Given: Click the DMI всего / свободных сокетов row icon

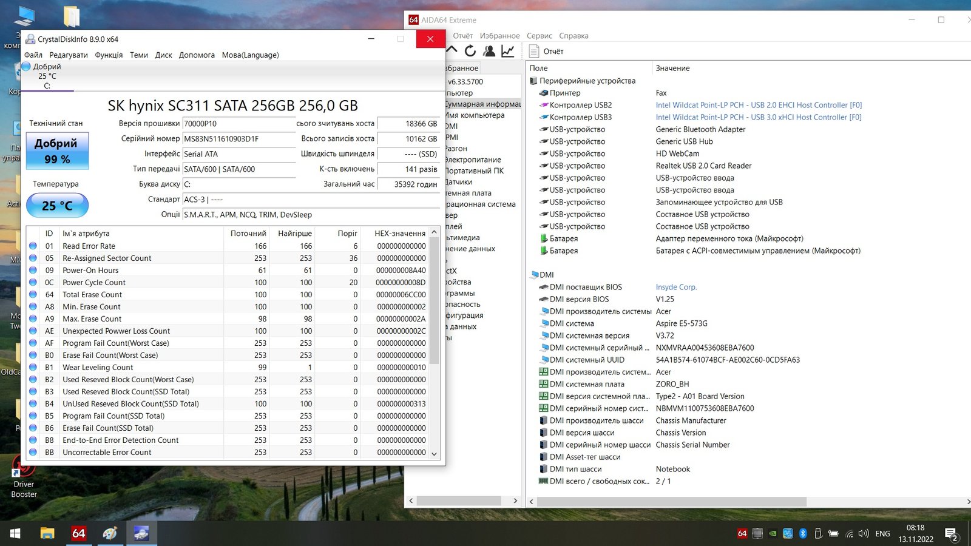Looking at the screenshot, I should click(x=544, y=481).
